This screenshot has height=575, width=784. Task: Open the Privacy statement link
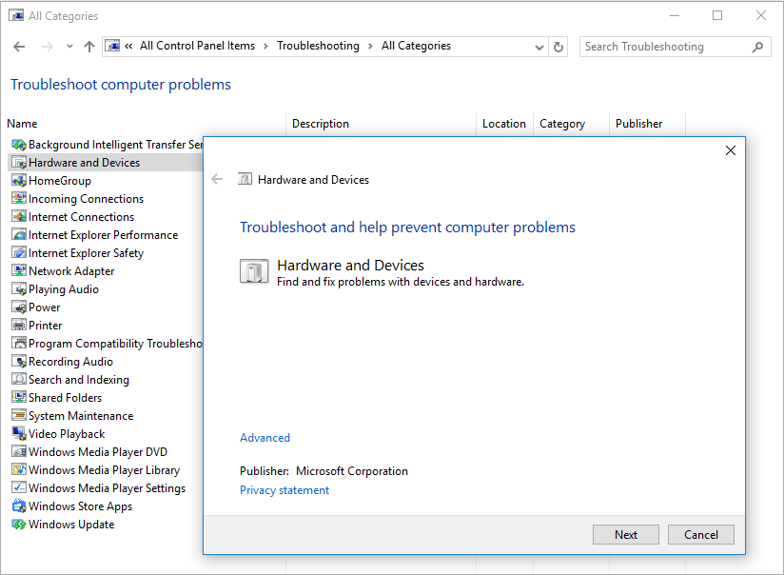click(284, 490)
